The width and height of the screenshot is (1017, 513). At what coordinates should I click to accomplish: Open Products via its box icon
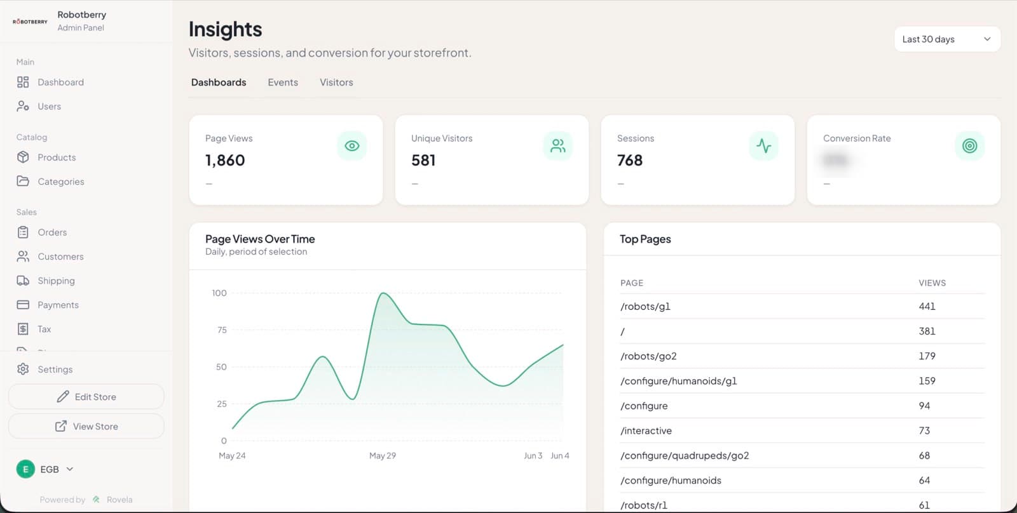coord(23,157)
